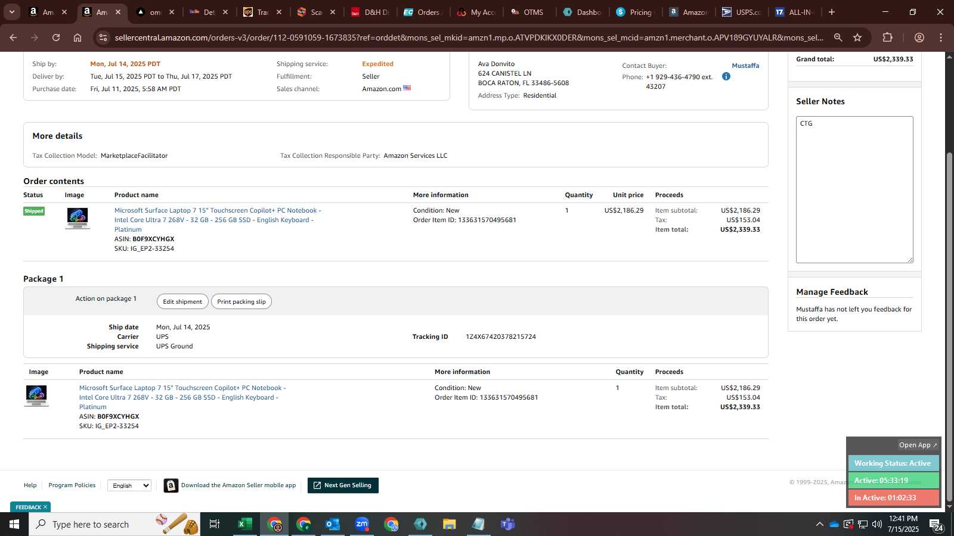The width and height of the screenshot is (954, 536).
Task: Click the Seller Notes resize handle
Action: coord(910,260)
